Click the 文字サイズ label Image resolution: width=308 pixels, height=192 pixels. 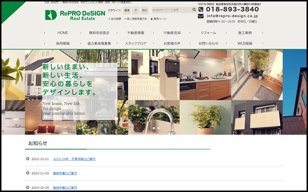[x=115, y=10]
